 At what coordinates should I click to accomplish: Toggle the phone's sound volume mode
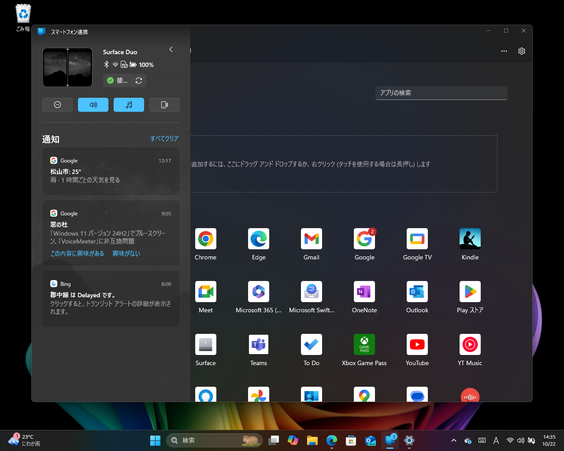point(93,105)
